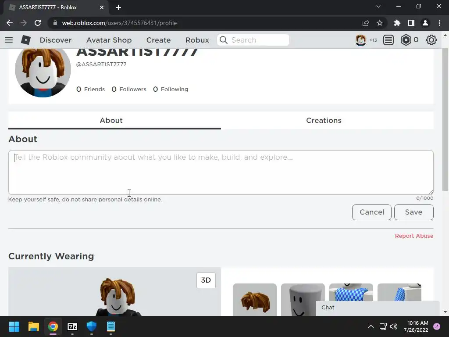Click the About description text area

(221, 172)
